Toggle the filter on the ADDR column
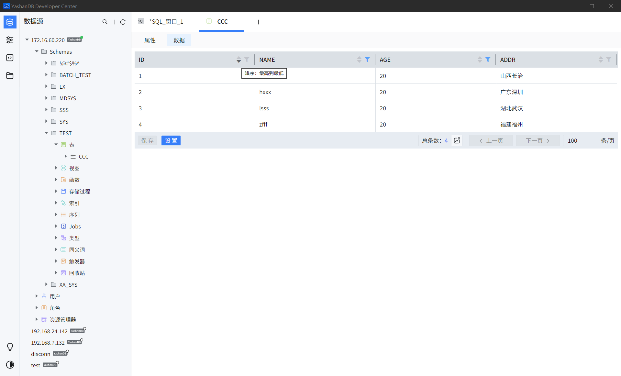 pyautogui.click(x=609, y=60)
